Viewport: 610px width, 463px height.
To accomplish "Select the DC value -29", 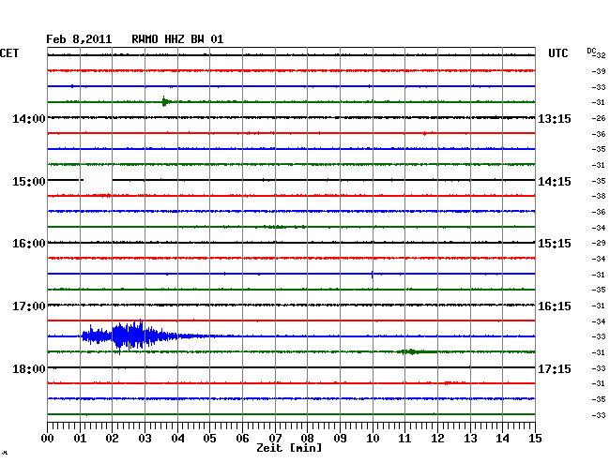I will [x=599, y=243].
